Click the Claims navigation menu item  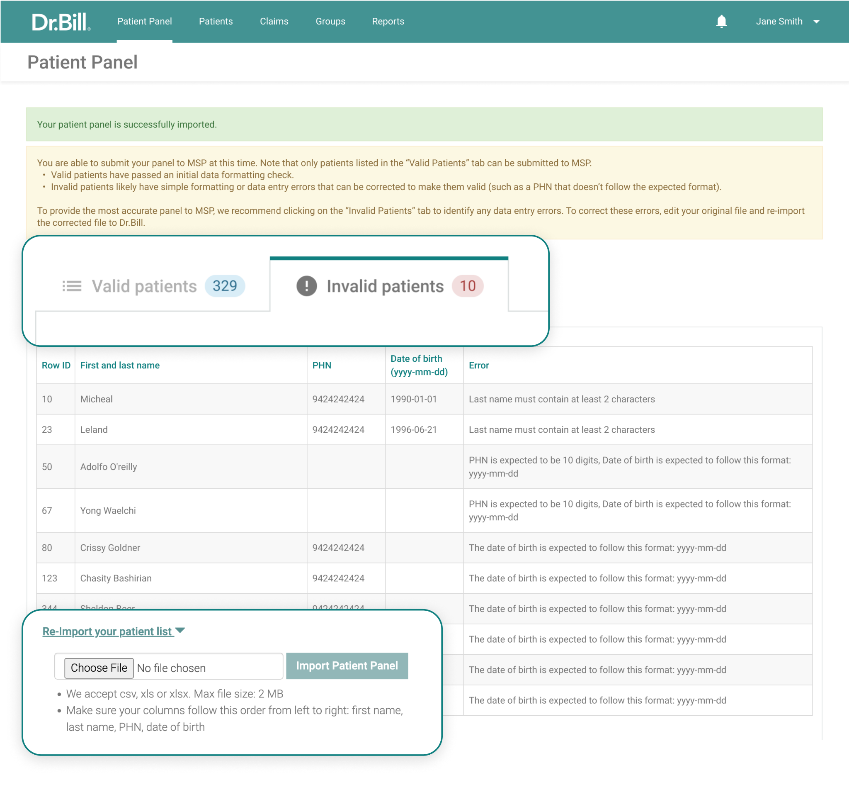click(x=274, y=22)
